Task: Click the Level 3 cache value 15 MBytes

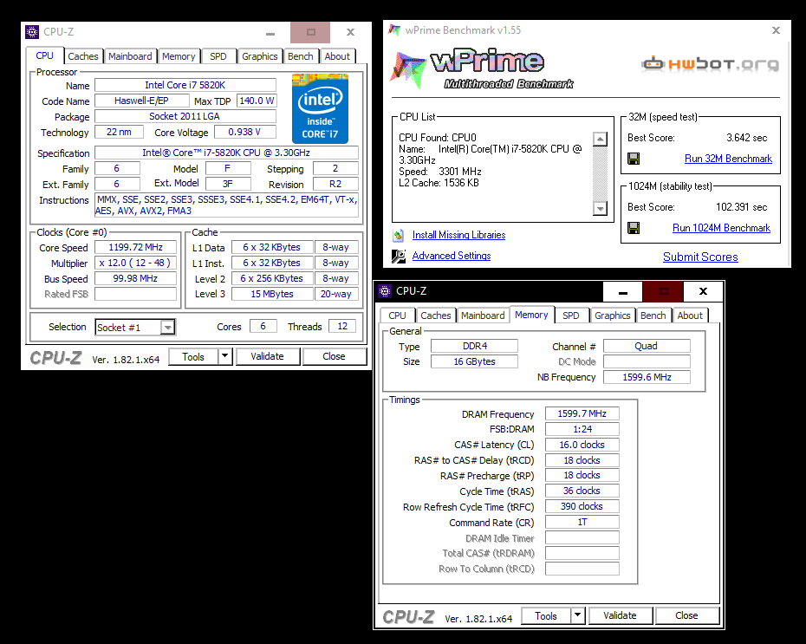Action: coord(272,294)
